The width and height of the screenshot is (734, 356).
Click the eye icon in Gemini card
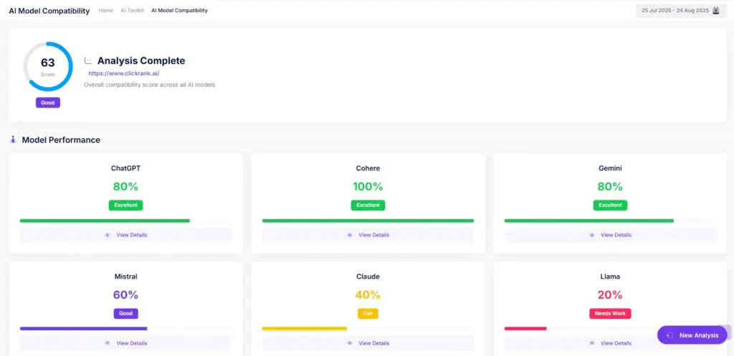(592, 235)
